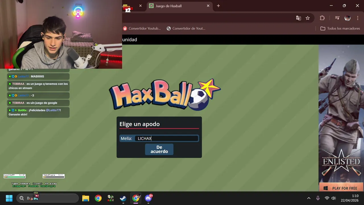Open Convertidor de Youtub... bookmark

click(142, 28)
